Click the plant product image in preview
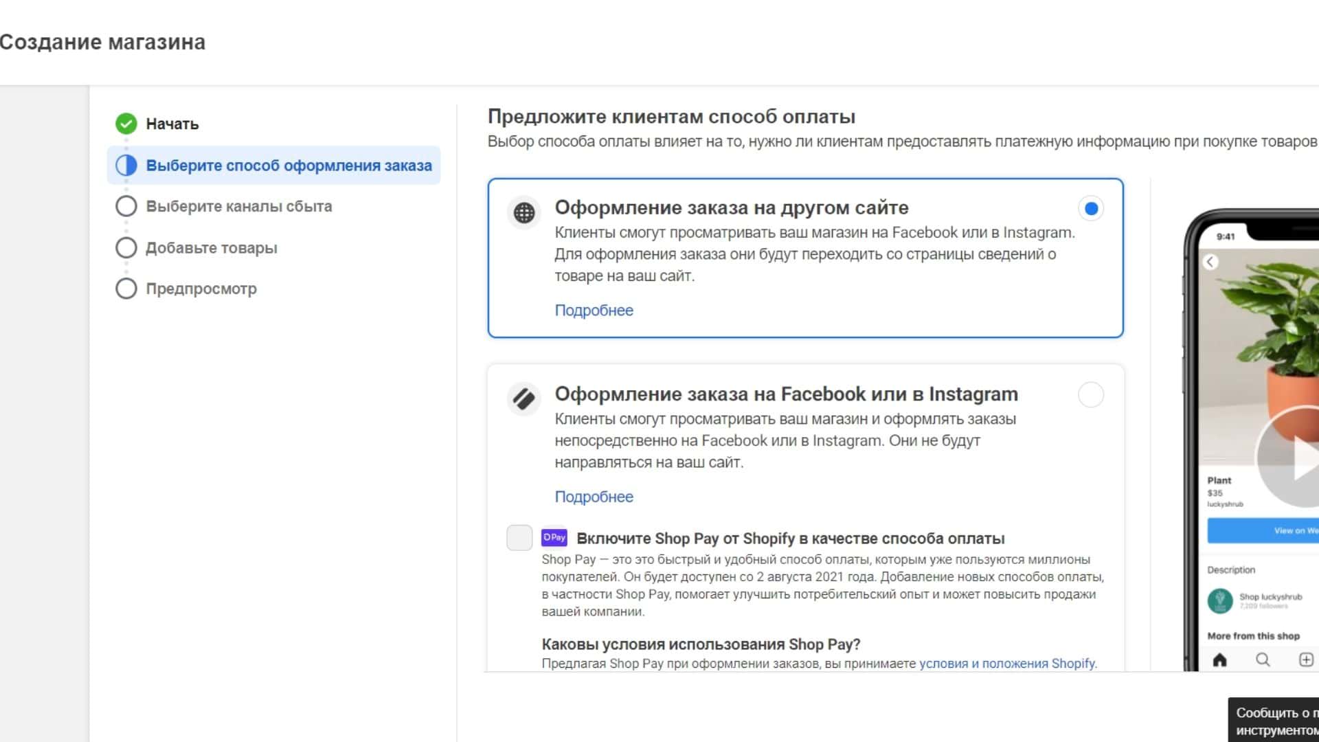Viewport: 1319px width, 742px height. coord(1259,357)
